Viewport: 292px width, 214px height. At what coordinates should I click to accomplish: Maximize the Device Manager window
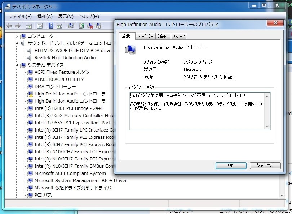click(264, 5)
